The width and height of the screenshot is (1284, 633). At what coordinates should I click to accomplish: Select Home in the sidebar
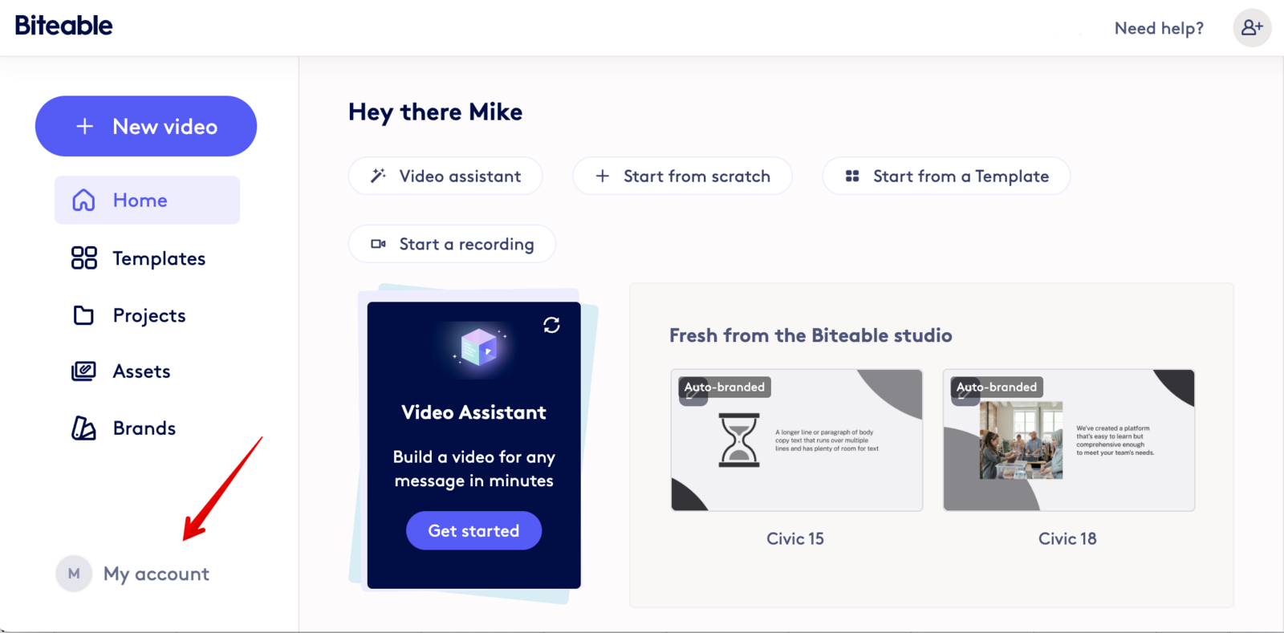pos(147,200)
